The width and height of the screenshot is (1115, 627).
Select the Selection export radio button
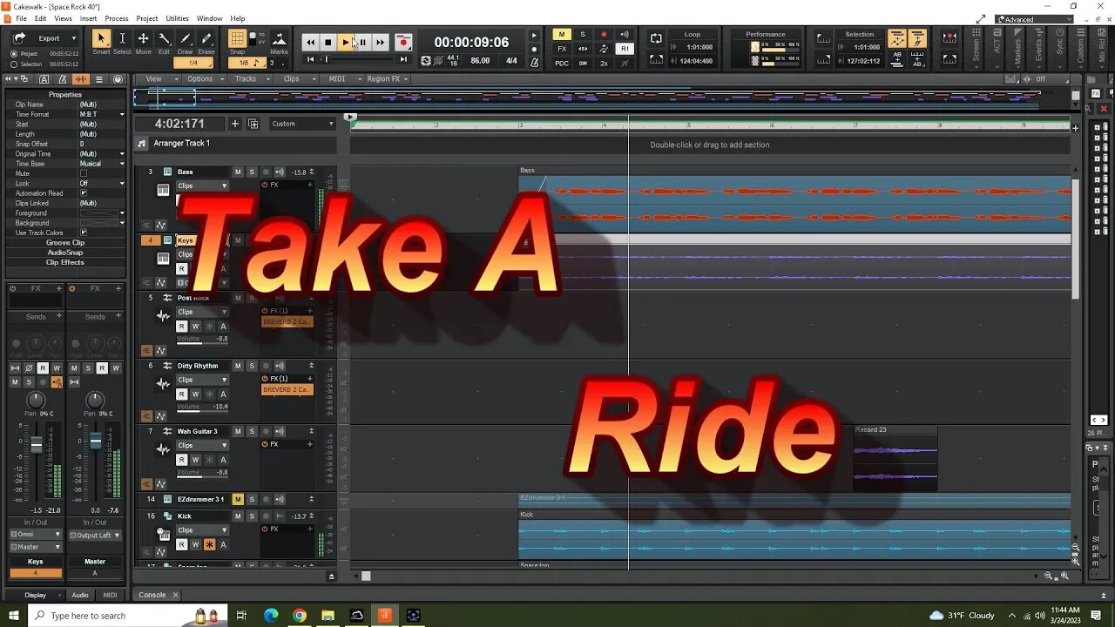(14, 64)
